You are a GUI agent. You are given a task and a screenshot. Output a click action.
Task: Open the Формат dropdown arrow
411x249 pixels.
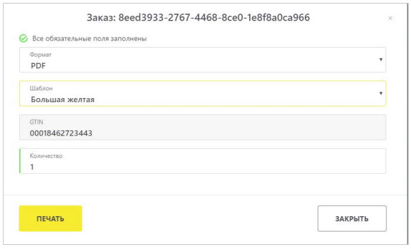tap(381, 60)
